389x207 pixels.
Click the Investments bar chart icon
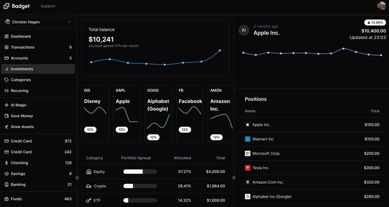[6, 69]
